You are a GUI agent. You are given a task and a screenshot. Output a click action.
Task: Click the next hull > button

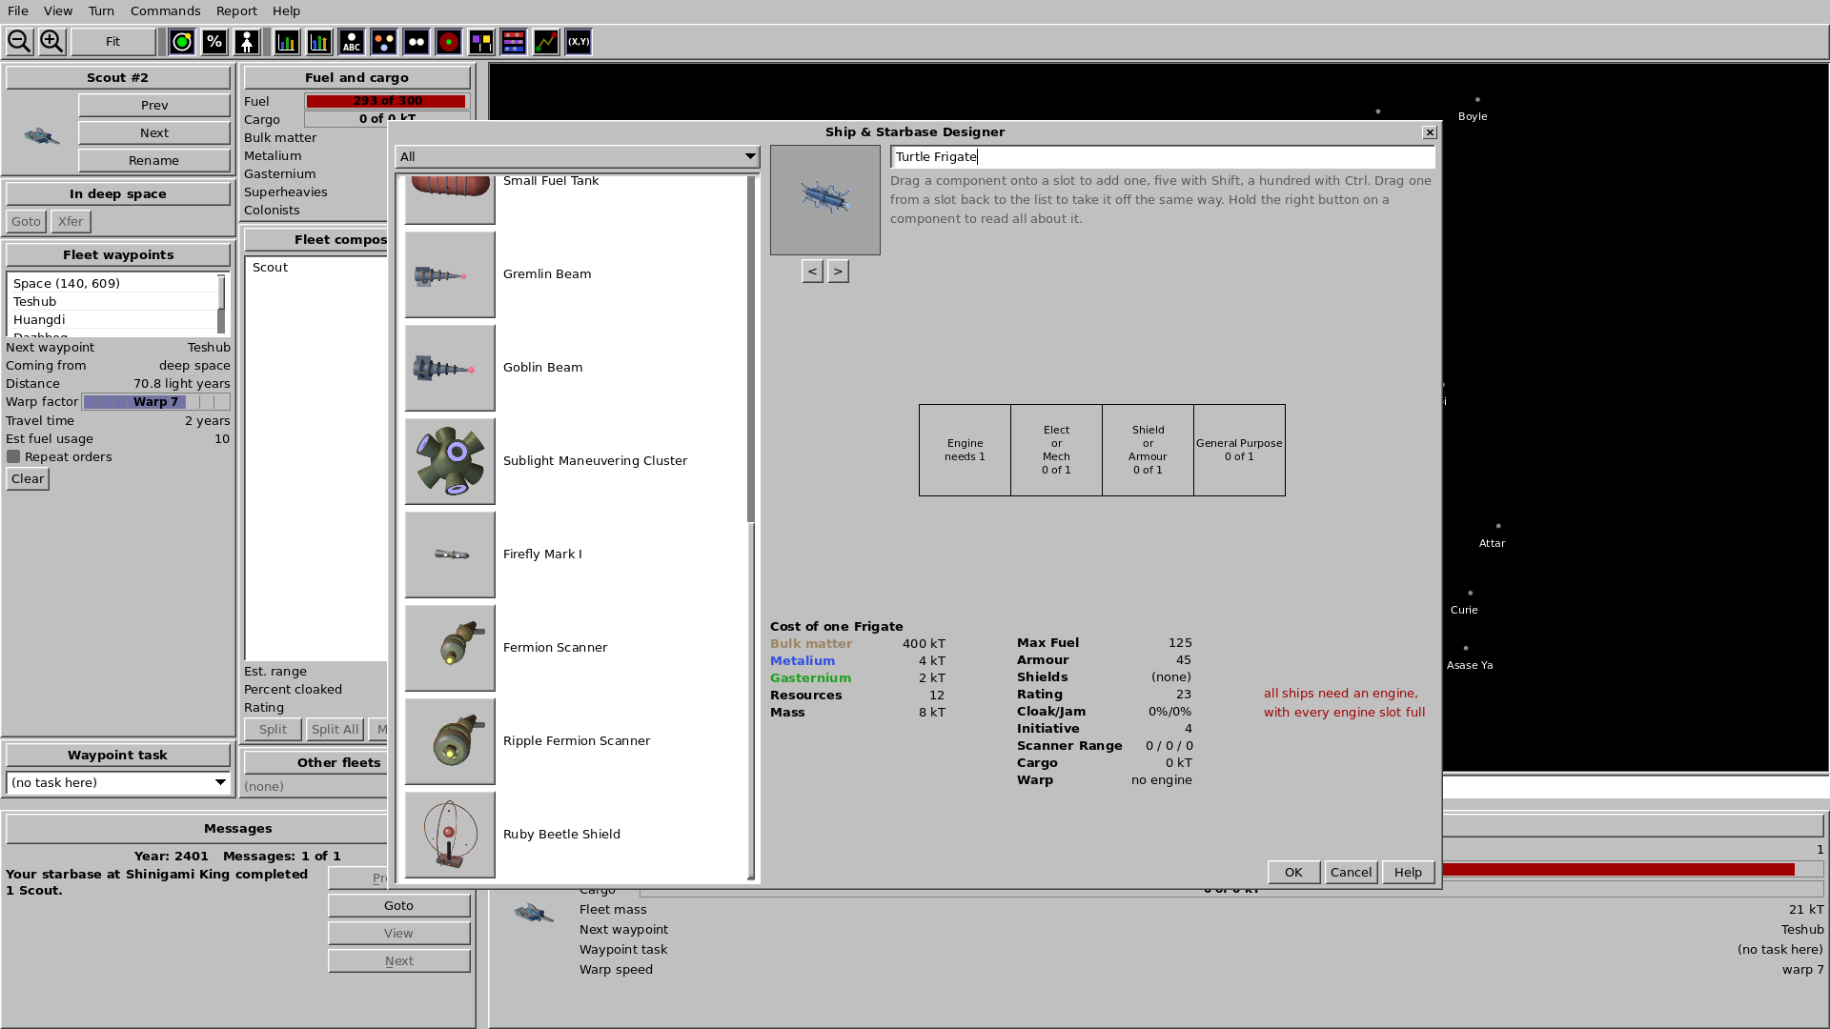coord(838,272)
